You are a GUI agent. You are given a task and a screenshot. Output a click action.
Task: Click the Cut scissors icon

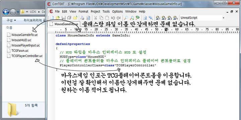[95, 18]
